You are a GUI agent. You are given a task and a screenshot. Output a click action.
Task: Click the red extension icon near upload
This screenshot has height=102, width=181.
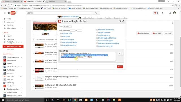click(x=156, y=13)
